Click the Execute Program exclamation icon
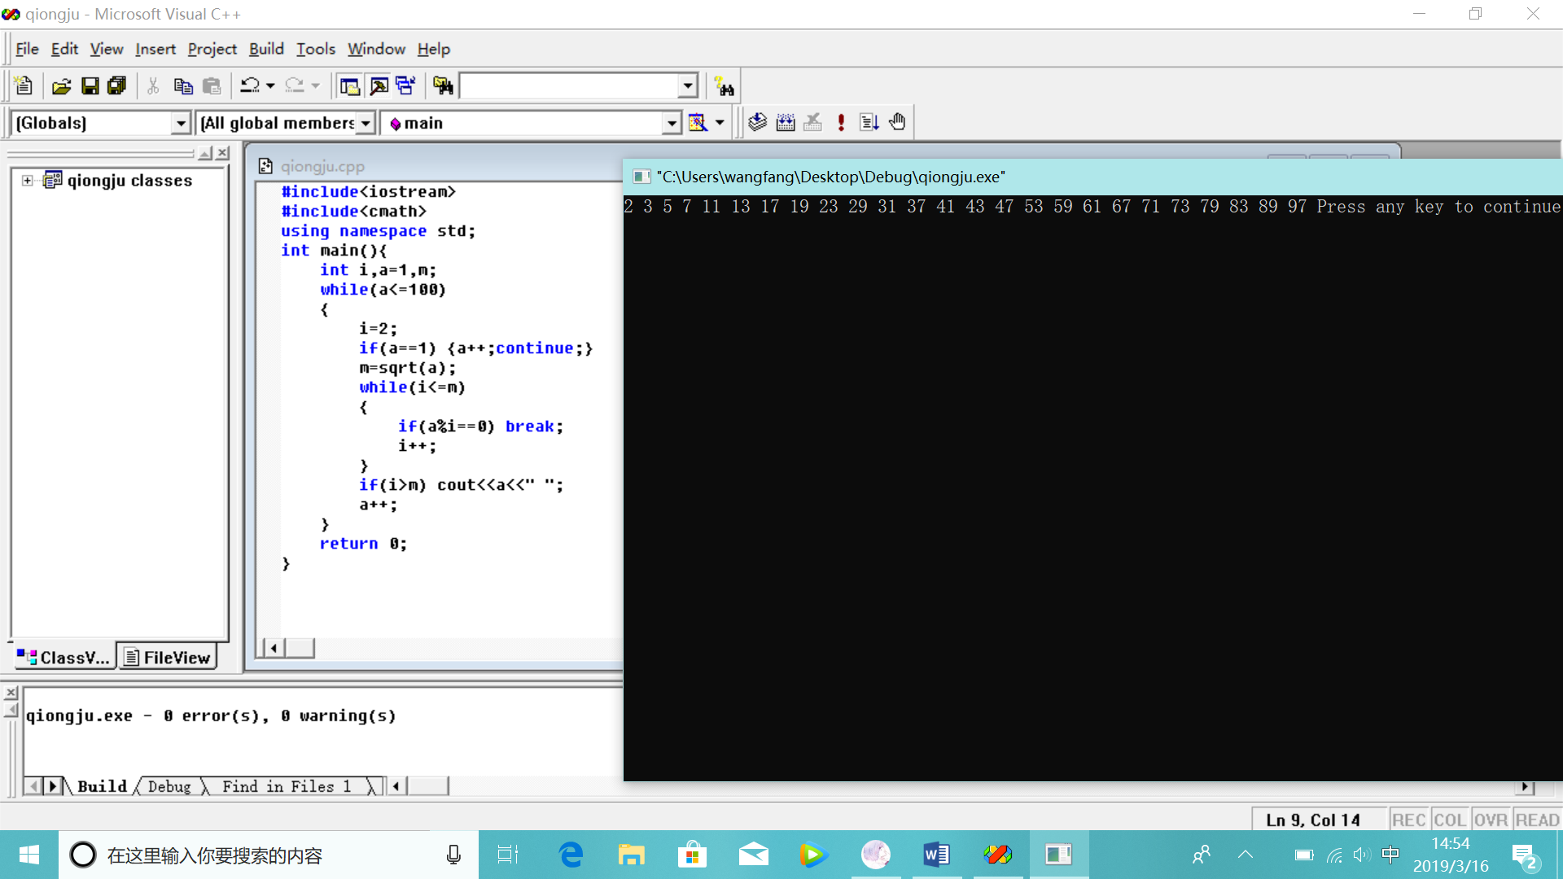The image size is (1563, 879). point(841,123)
